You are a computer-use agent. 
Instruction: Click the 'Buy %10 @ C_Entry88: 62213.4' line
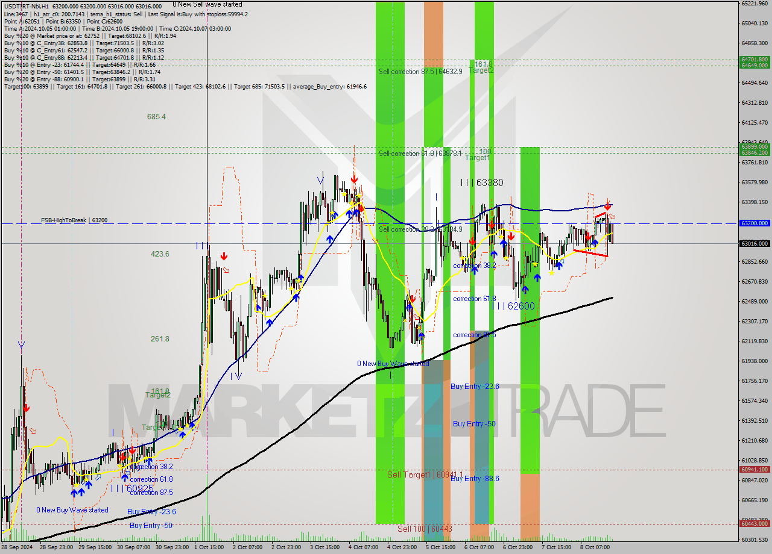84,57
